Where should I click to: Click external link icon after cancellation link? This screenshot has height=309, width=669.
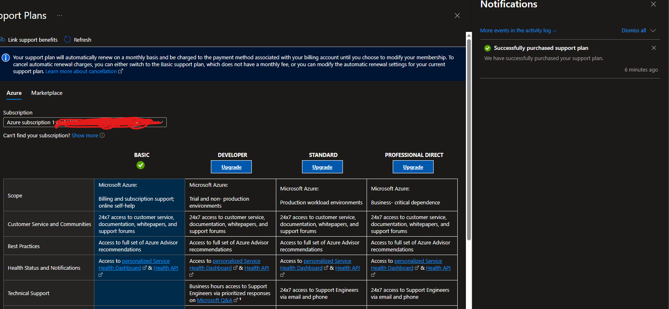(121, 71)
